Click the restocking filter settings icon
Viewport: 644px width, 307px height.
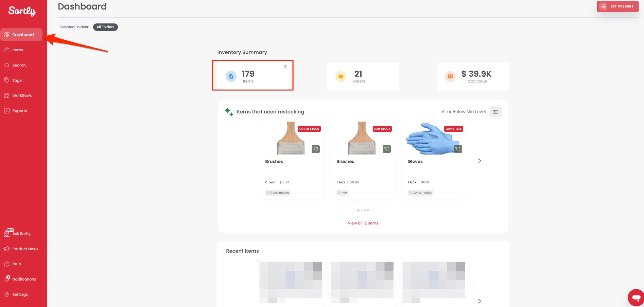(495, 112)
